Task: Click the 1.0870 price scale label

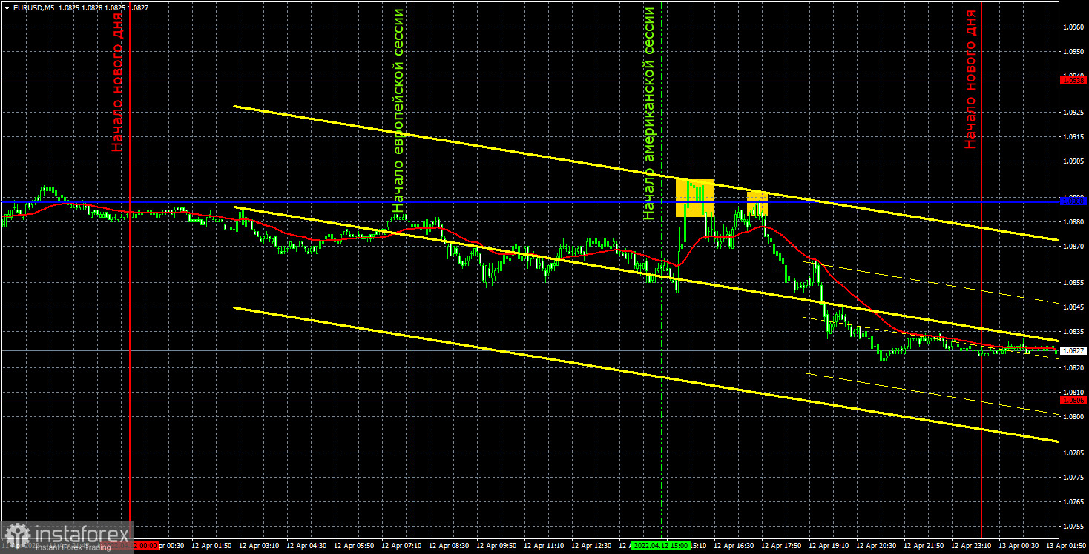Action: (x=1073, y=246)
